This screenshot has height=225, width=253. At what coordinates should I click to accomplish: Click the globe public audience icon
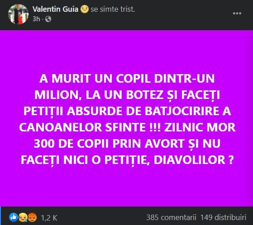coord(48,19)
